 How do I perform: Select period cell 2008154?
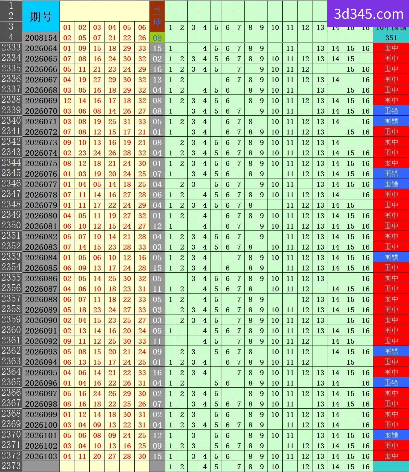tap(41, 38)
